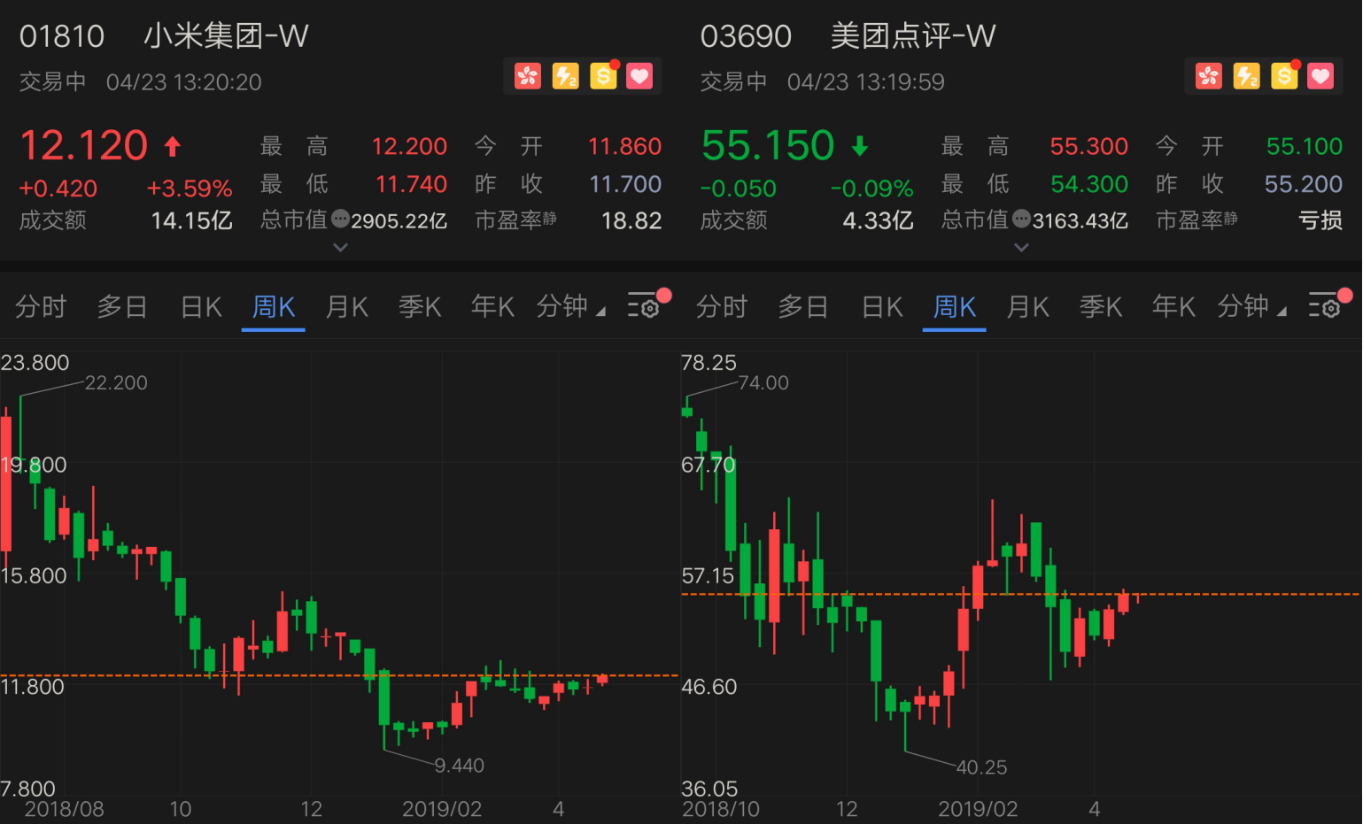
Task: Click the stock title 小米集团-W
Action: tap(227, 35)
